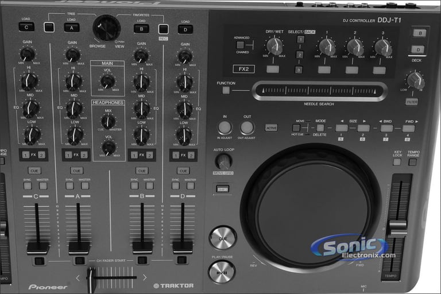Click the channel A GAIN knob
Image resolution: width=441 pixels, height=294 pixels.
[x=73, y=55]
